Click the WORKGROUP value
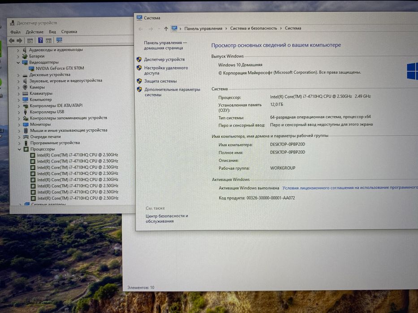Image resolution: width=418 pixels, height=313 pixels. pyautogui.click(x=283, y=168)
